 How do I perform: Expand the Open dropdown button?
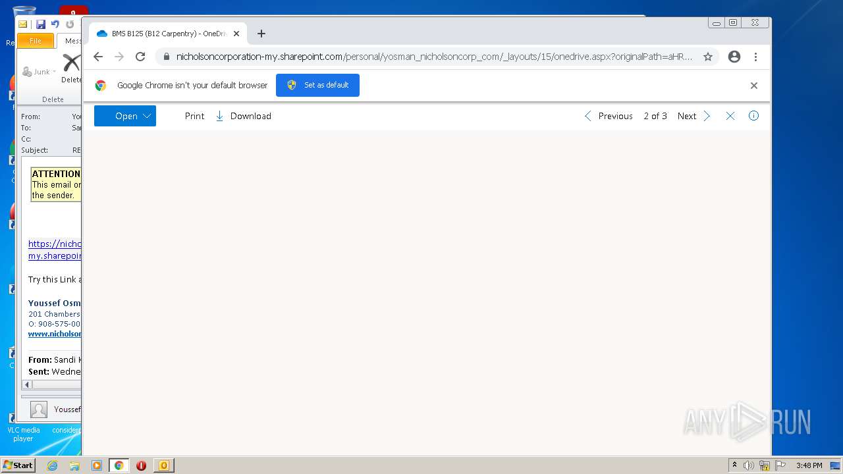[125, 116]
